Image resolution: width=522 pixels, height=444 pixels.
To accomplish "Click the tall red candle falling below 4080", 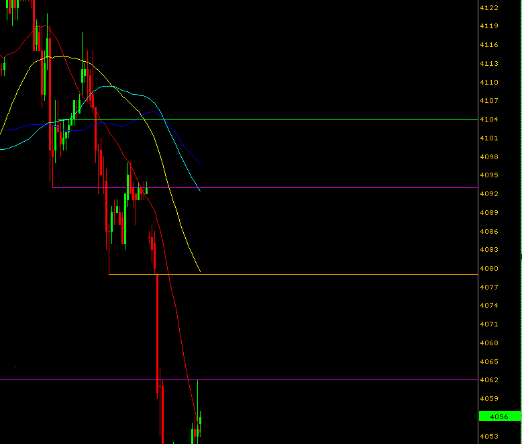I will [x=157, y=333].
